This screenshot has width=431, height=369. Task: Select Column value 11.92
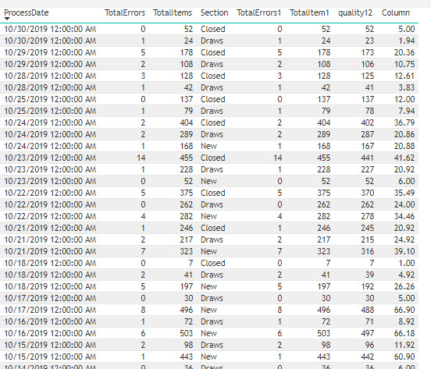[x=404, y=345]
